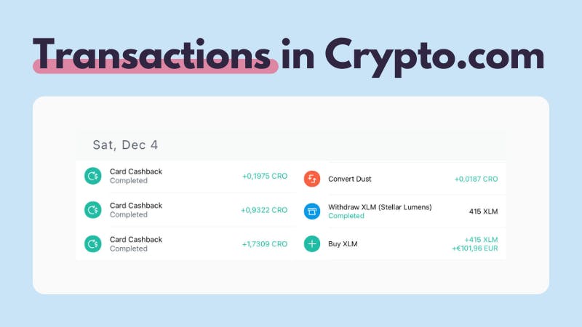Select Withdraw XLM (Stellar Lumens) transaction
This screenshot has width=582, height=327.
[x=380, y=207]
